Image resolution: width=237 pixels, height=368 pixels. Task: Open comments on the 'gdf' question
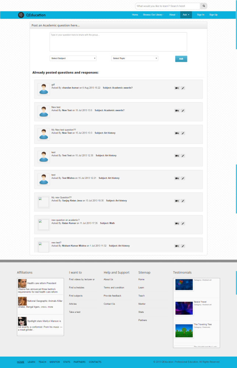click(177, 88)
